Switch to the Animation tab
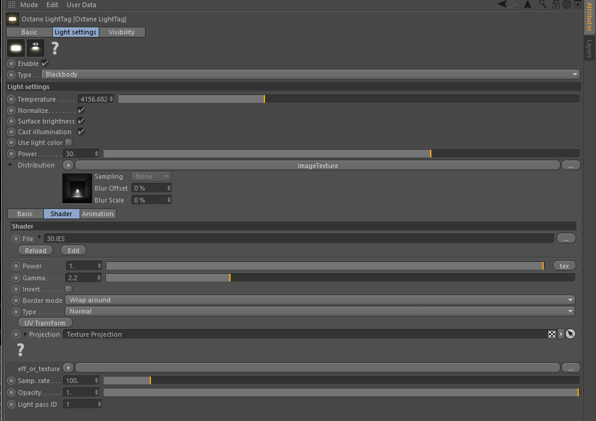This screenshot has height=421, width=596. click(97, 214)
